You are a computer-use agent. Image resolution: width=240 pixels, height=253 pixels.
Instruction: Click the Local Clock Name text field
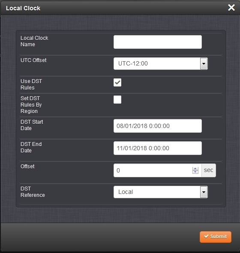coord(158,42)
